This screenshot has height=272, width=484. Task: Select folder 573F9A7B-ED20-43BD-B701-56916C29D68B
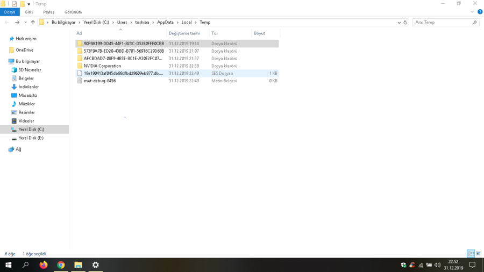177,51
